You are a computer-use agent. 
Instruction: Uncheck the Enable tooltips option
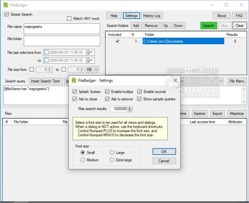107,92
